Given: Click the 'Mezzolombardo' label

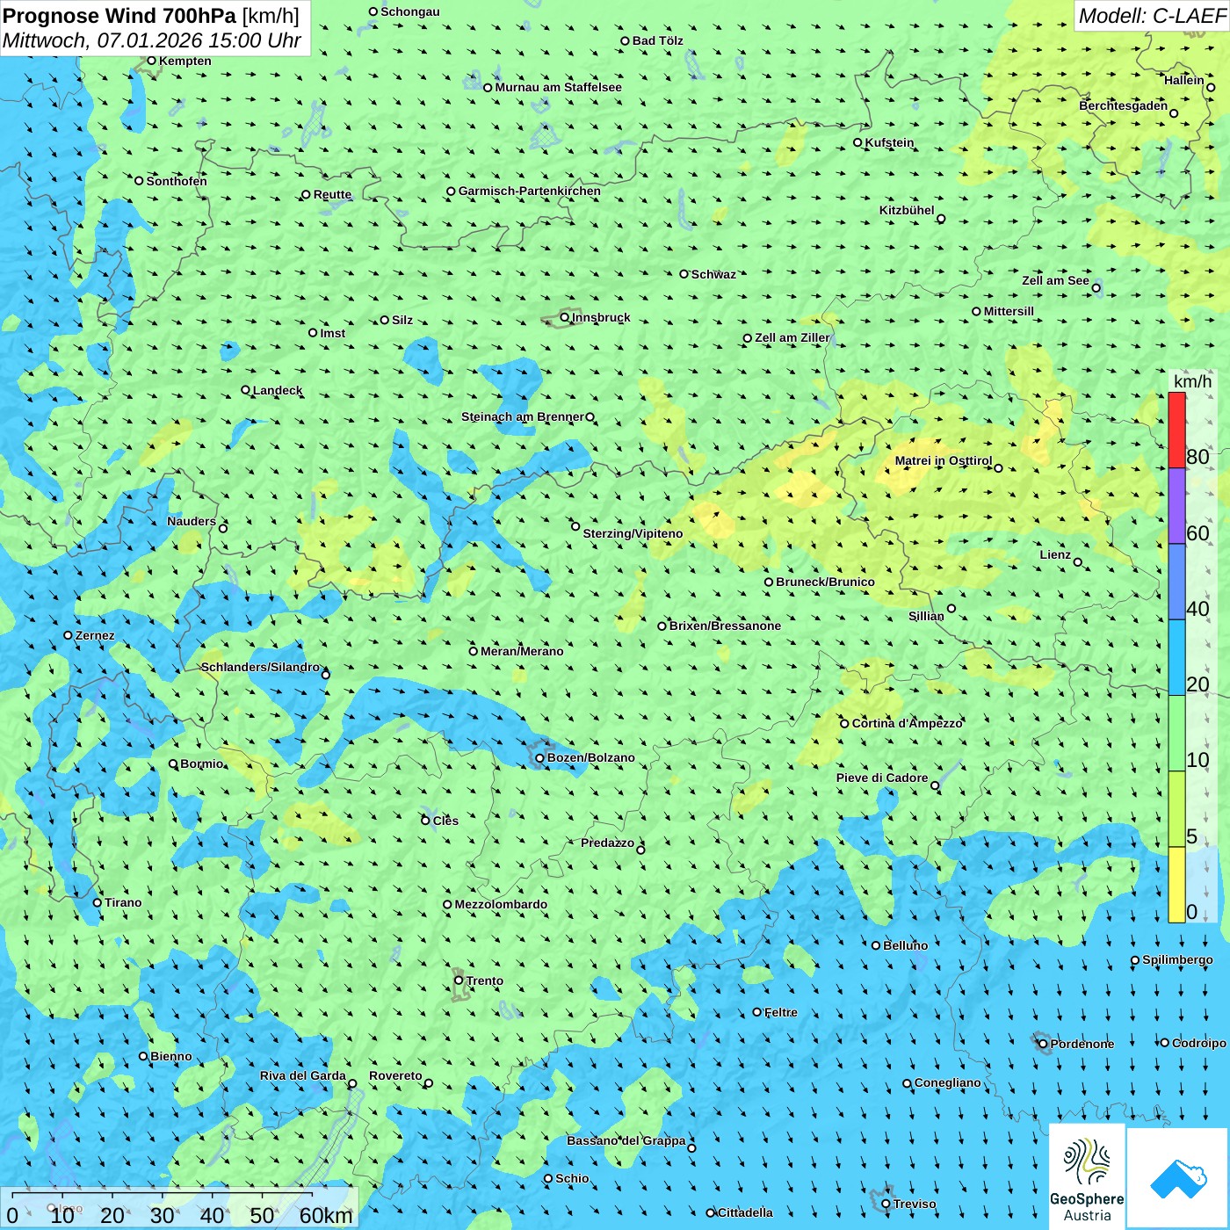Looking at the screenshot, I should pyautogui.click(x=502, y=904).
